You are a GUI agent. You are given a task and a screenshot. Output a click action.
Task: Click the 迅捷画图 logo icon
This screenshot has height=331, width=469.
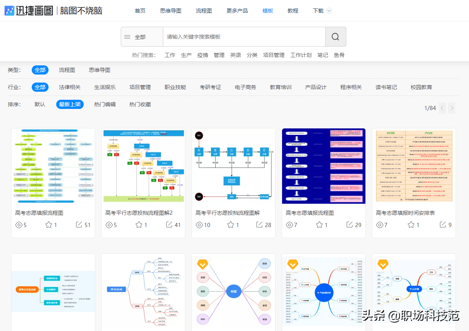pos(10,11)
